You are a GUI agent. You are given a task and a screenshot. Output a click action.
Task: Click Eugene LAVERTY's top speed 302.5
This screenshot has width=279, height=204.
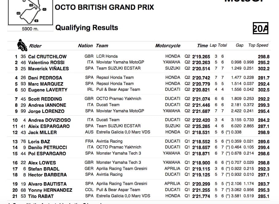click(264, 90)
